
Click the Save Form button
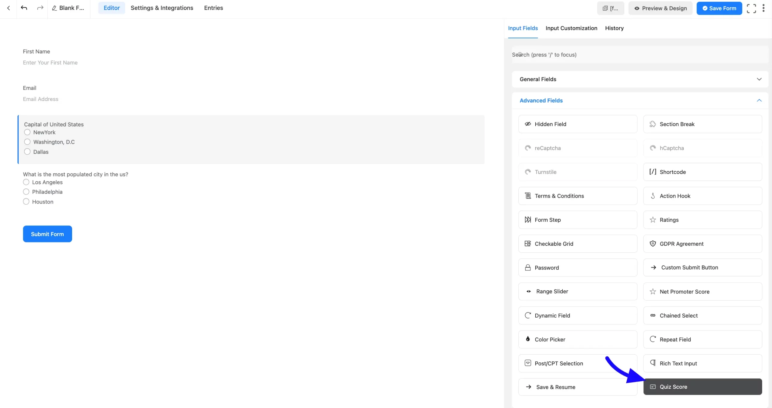719,8
